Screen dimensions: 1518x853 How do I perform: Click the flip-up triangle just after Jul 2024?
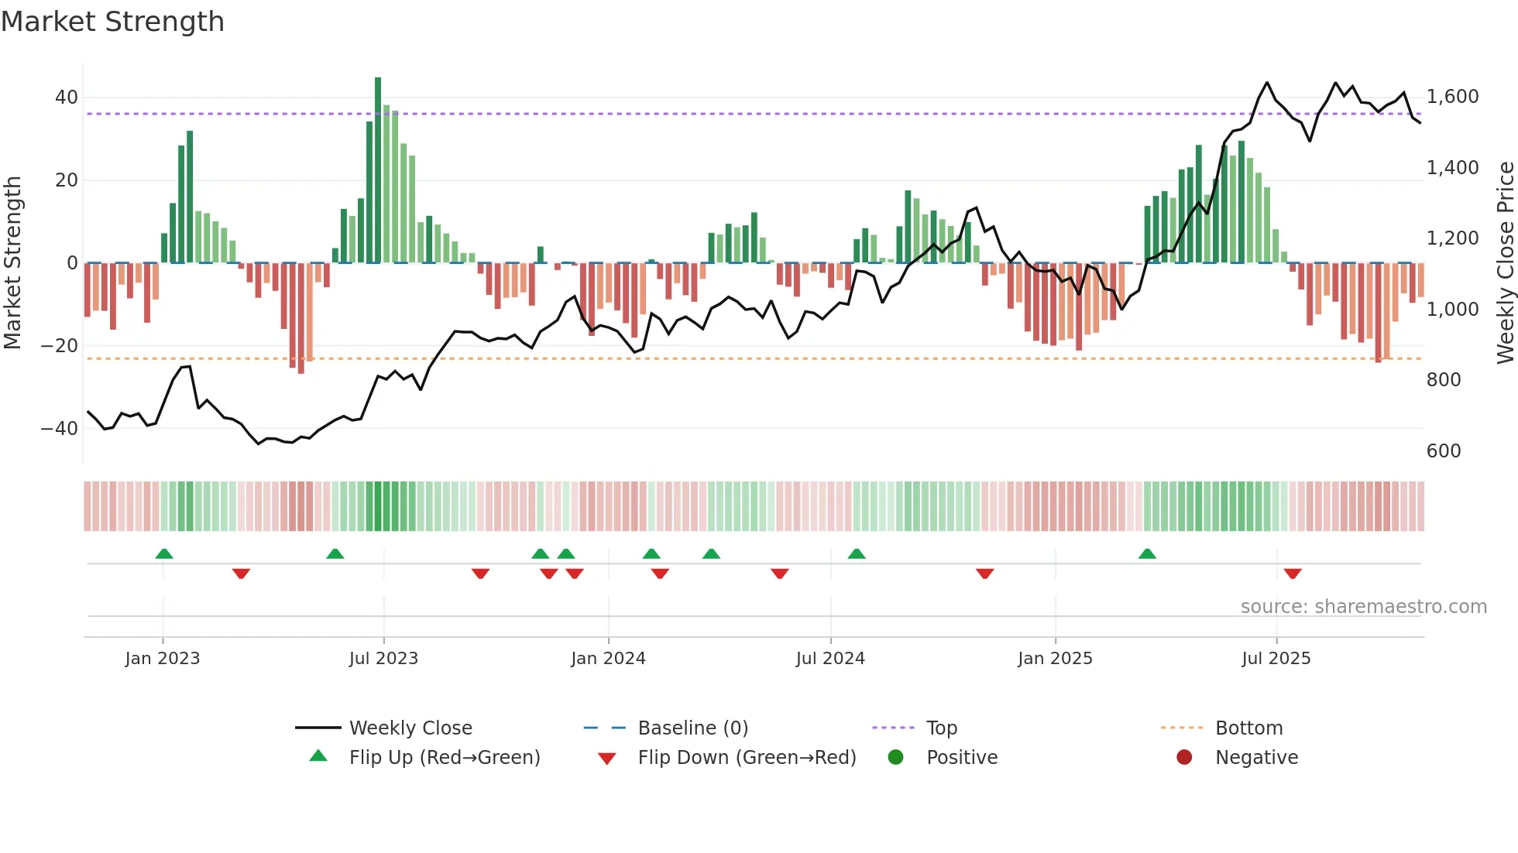[x=857, y=553]
